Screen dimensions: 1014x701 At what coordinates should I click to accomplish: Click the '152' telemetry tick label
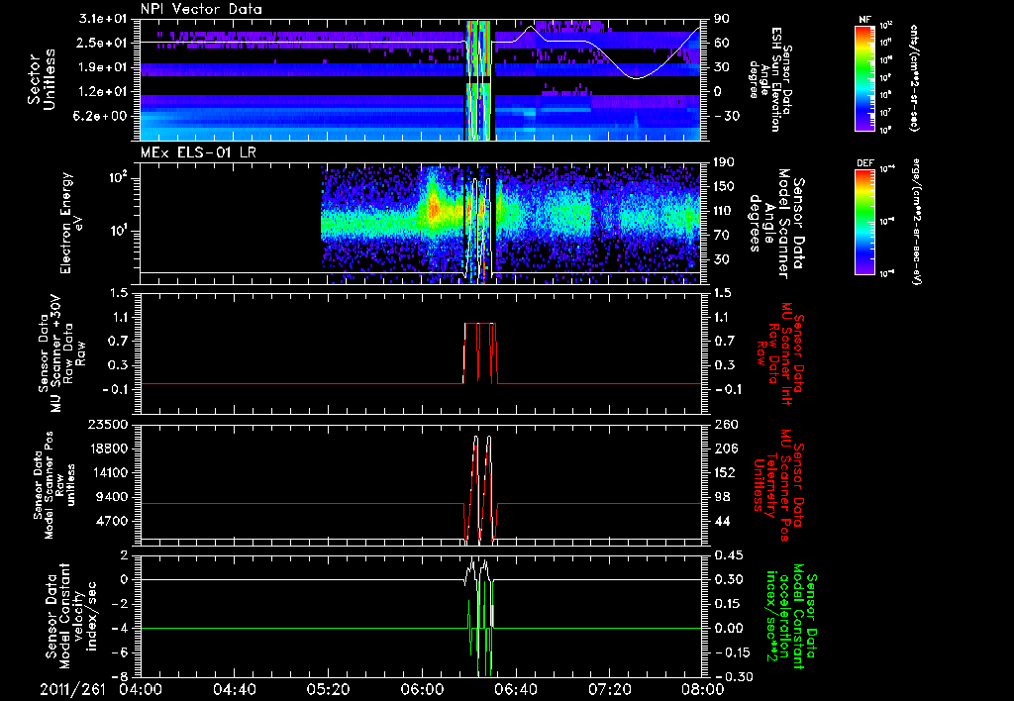(723, 473)
